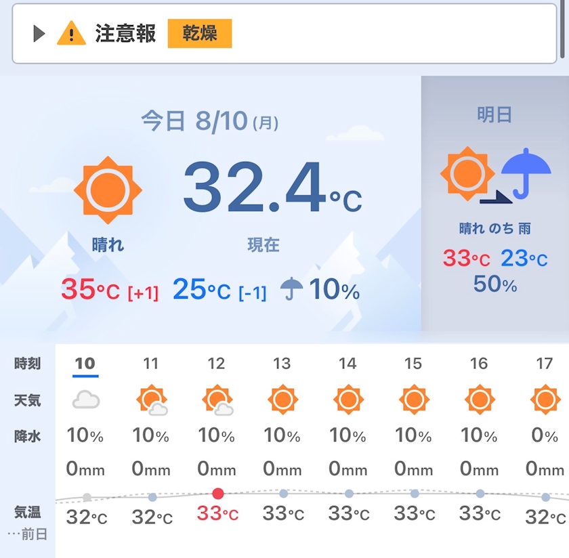The height and width of the screenshot is (558, 569).
Task: Click the partly cloudy icon at 11
Action: [152, 400]
